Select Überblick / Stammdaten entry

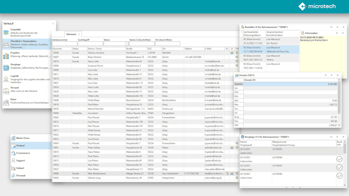click(x=23, y=41)
